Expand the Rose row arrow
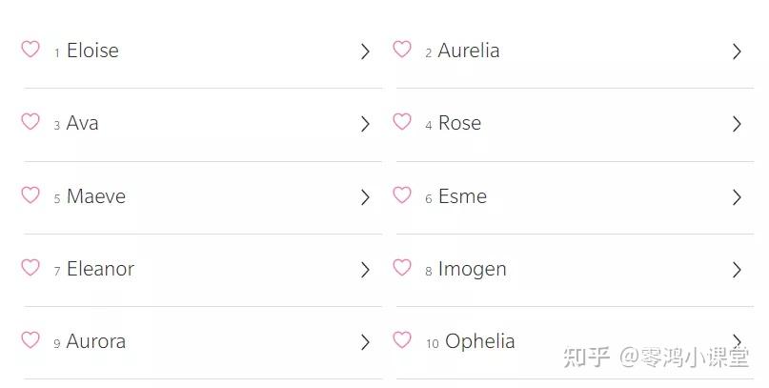 click(x=737, y=124)
